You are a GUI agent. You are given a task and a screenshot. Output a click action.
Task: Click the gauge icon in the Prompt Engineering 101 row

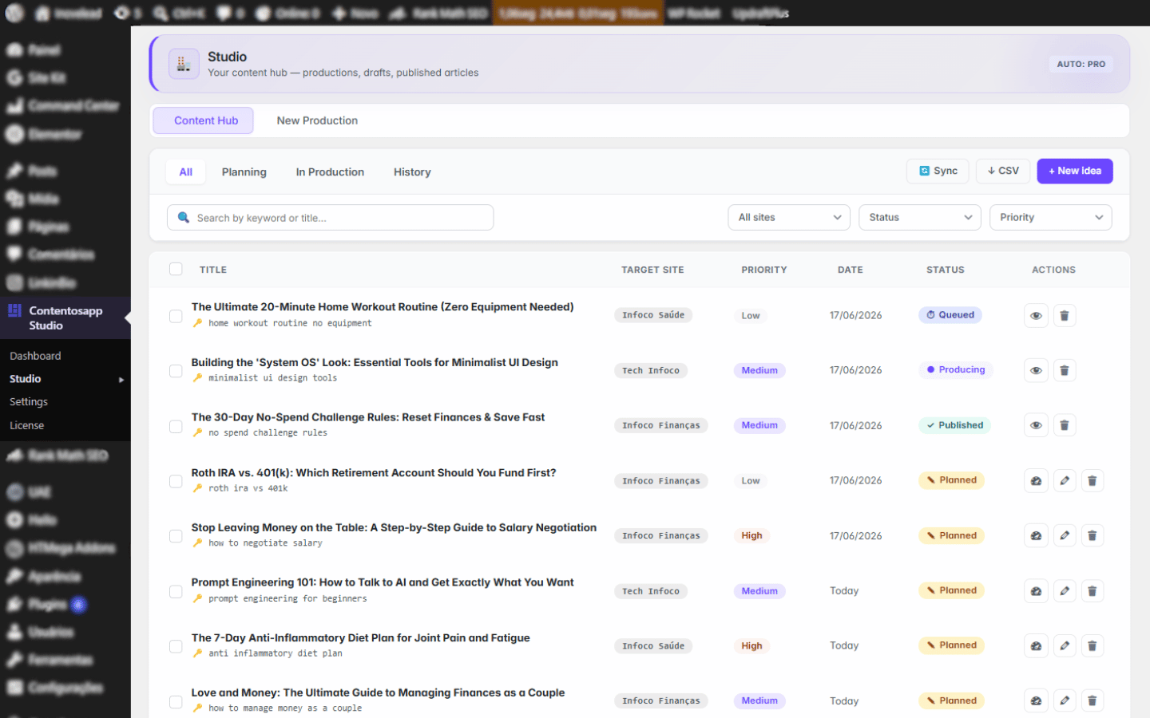point(1036,591)
